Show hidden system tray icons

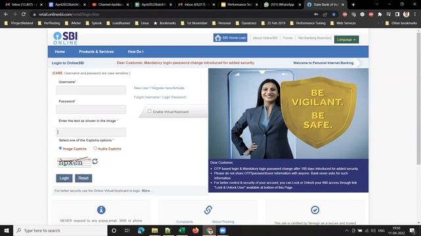point(347,230)
